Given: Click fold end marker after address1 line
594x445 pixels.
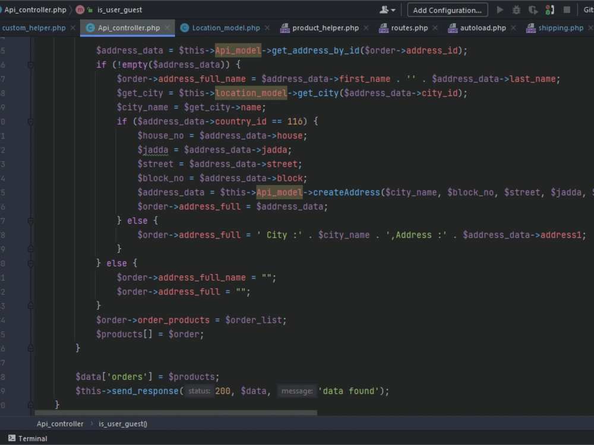Looking at the screenshot, I should (x=31, y=249).
